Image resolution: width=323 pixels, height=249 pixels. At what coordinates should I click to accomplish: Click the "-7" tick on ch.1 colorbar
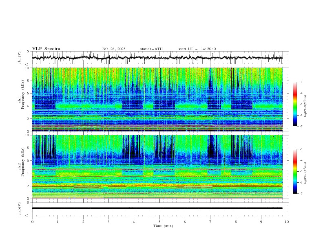[x=301, y=126]
